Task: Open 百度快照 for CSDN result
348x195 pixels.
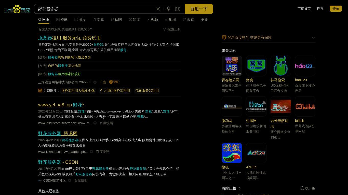Action: click(x=81, y=180)
